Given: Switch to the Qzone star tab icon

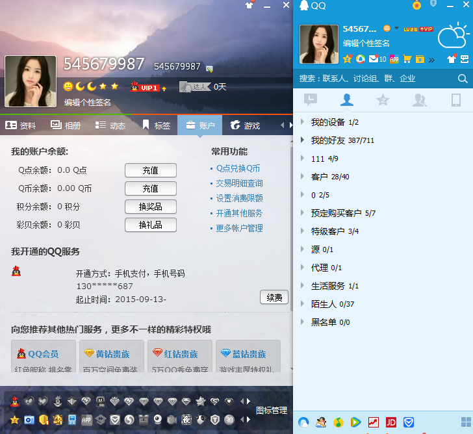Looking at the screenshot, I should (x=383, y=100).
